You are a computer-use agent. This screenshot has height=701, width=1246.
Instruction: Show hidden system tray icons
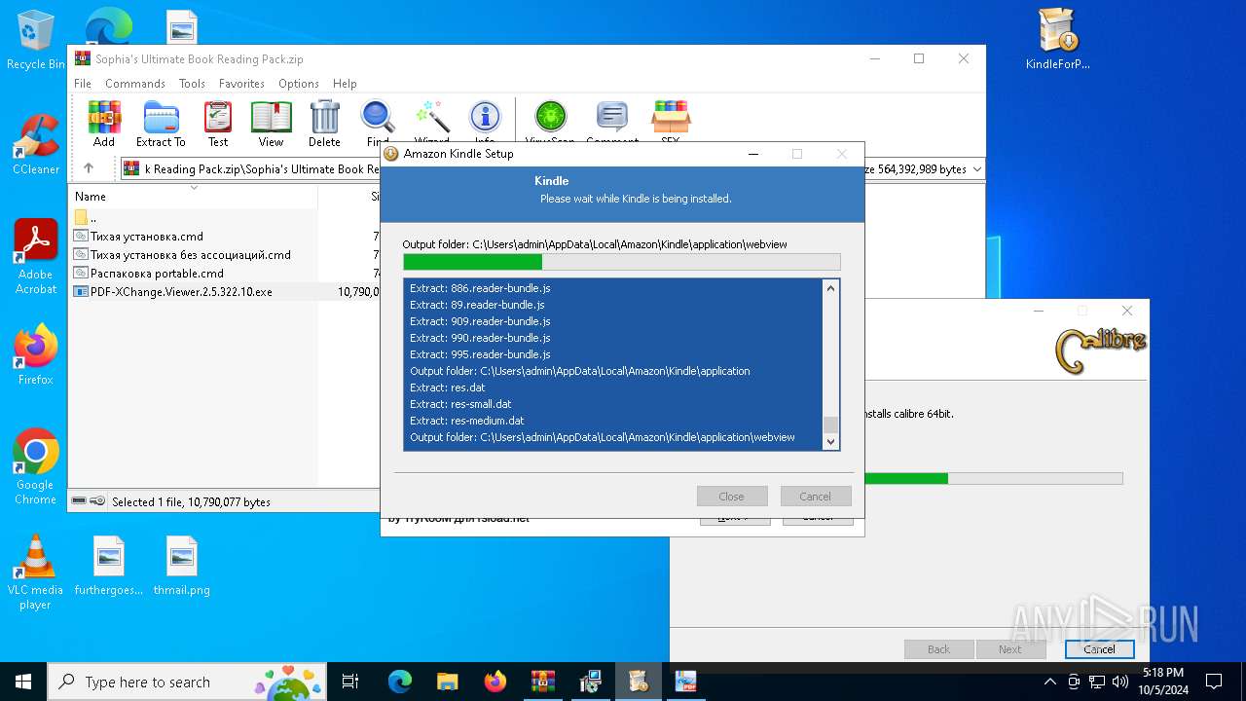[1049, 682]
